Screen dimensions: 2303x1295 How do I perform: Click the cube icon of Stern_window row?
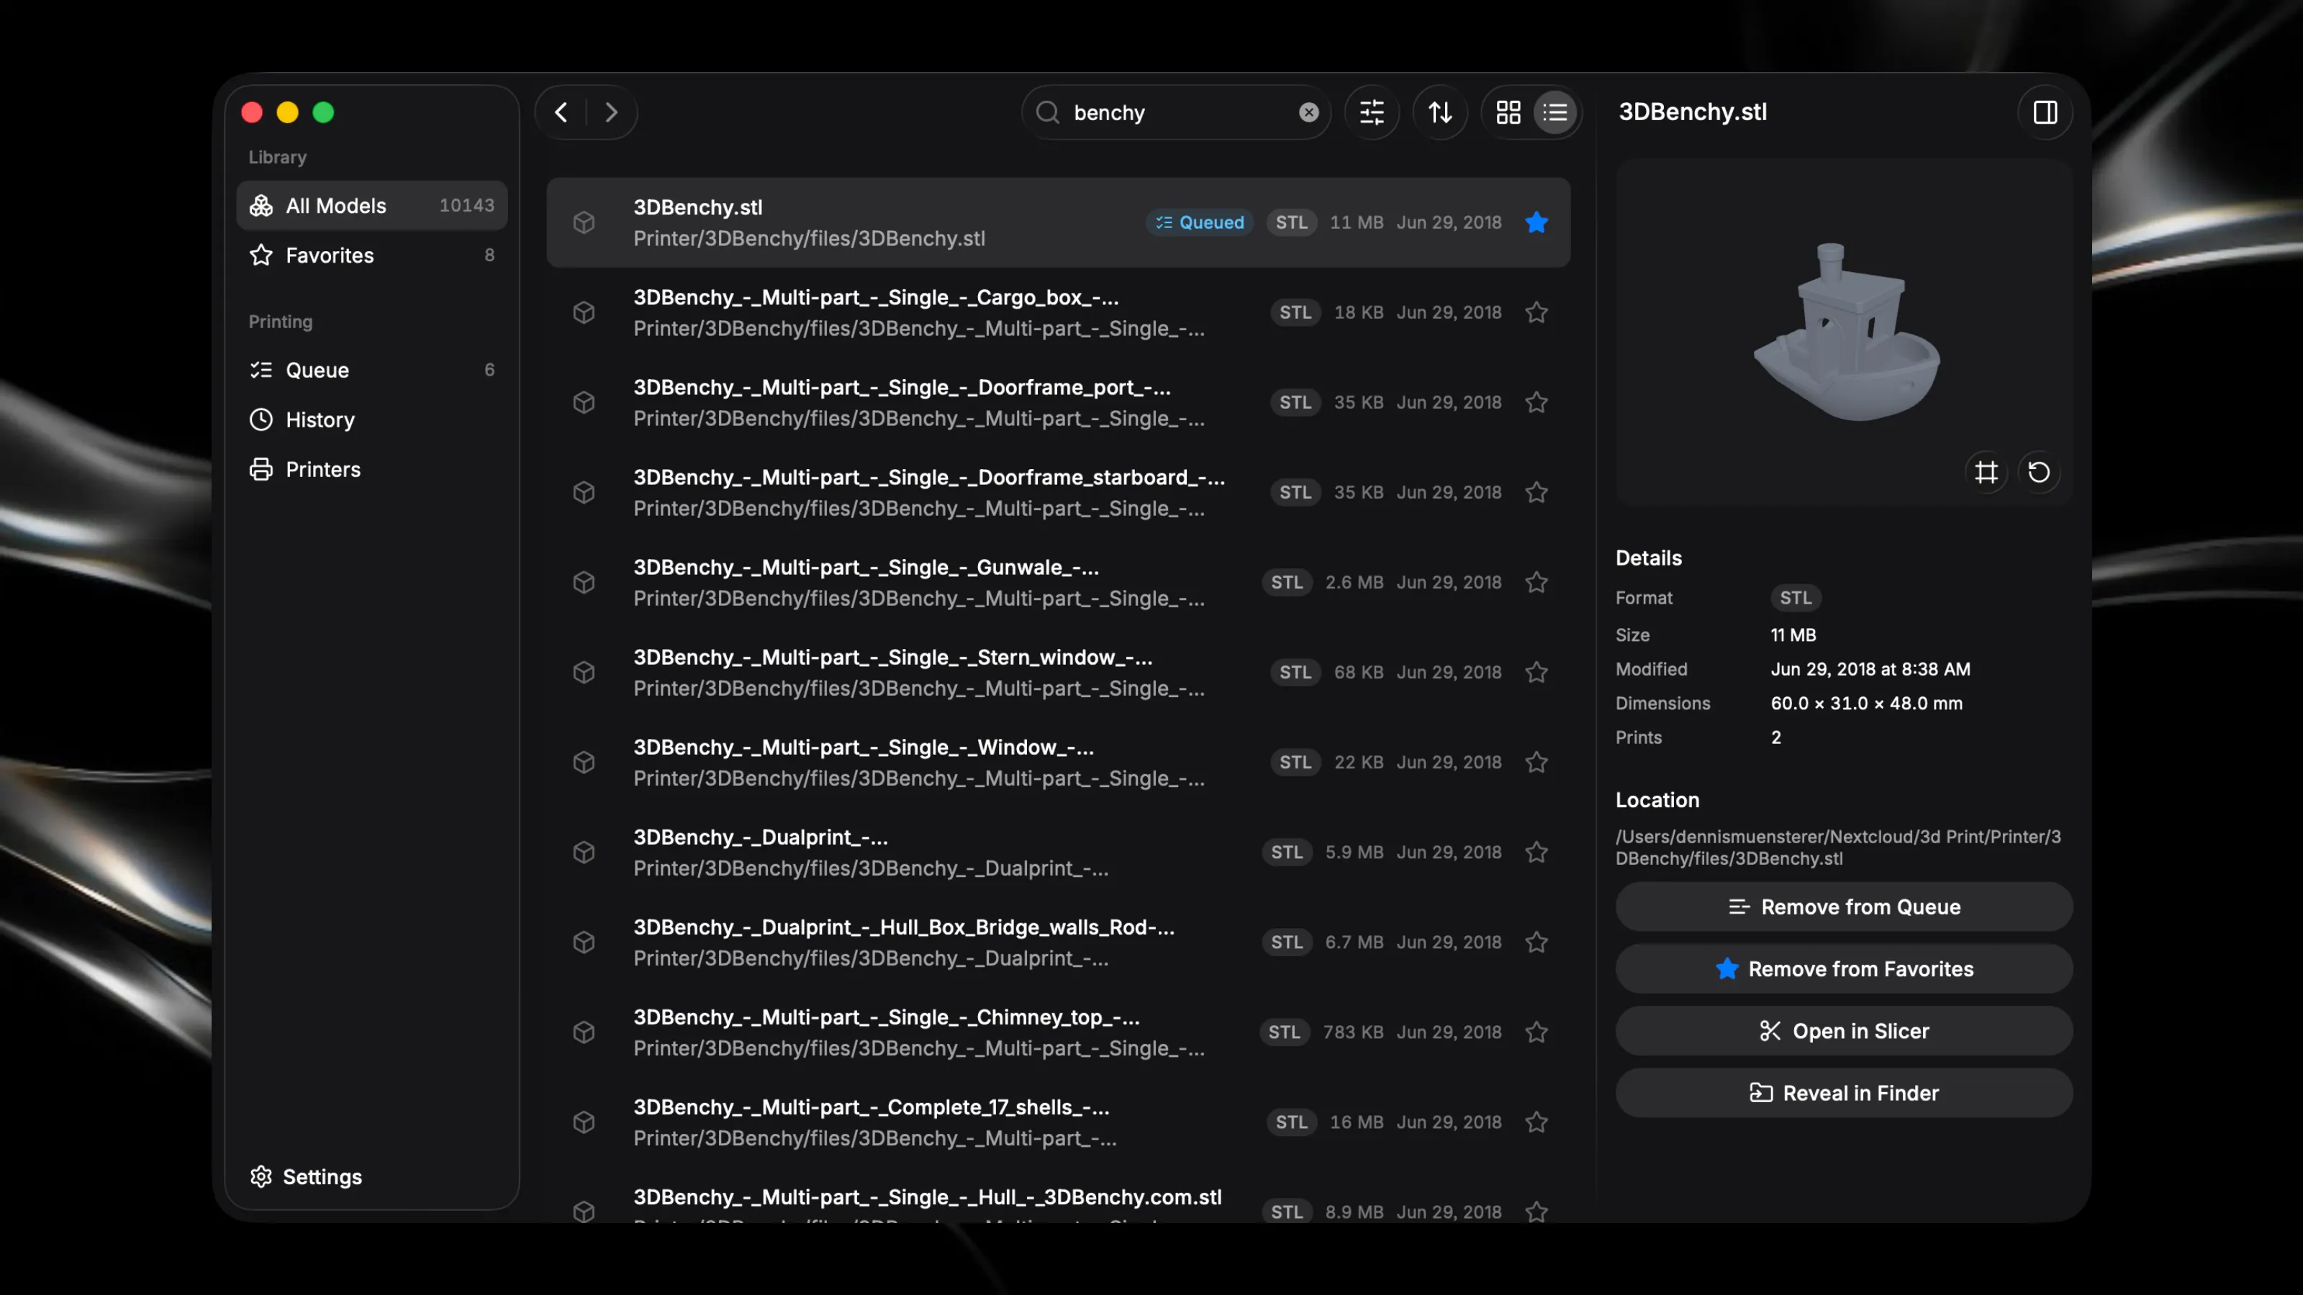click(x=584, y=672)
